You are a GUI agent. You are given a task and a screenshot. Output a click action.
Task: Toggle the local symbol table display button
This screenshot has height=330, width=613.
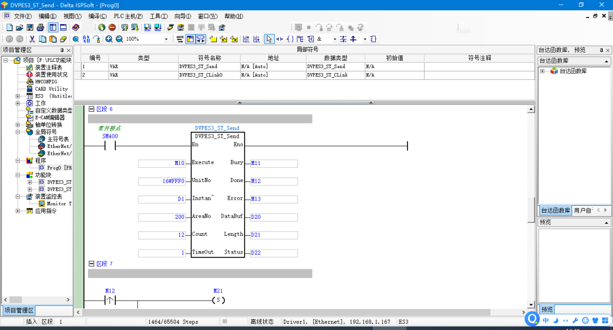(190, 39)
